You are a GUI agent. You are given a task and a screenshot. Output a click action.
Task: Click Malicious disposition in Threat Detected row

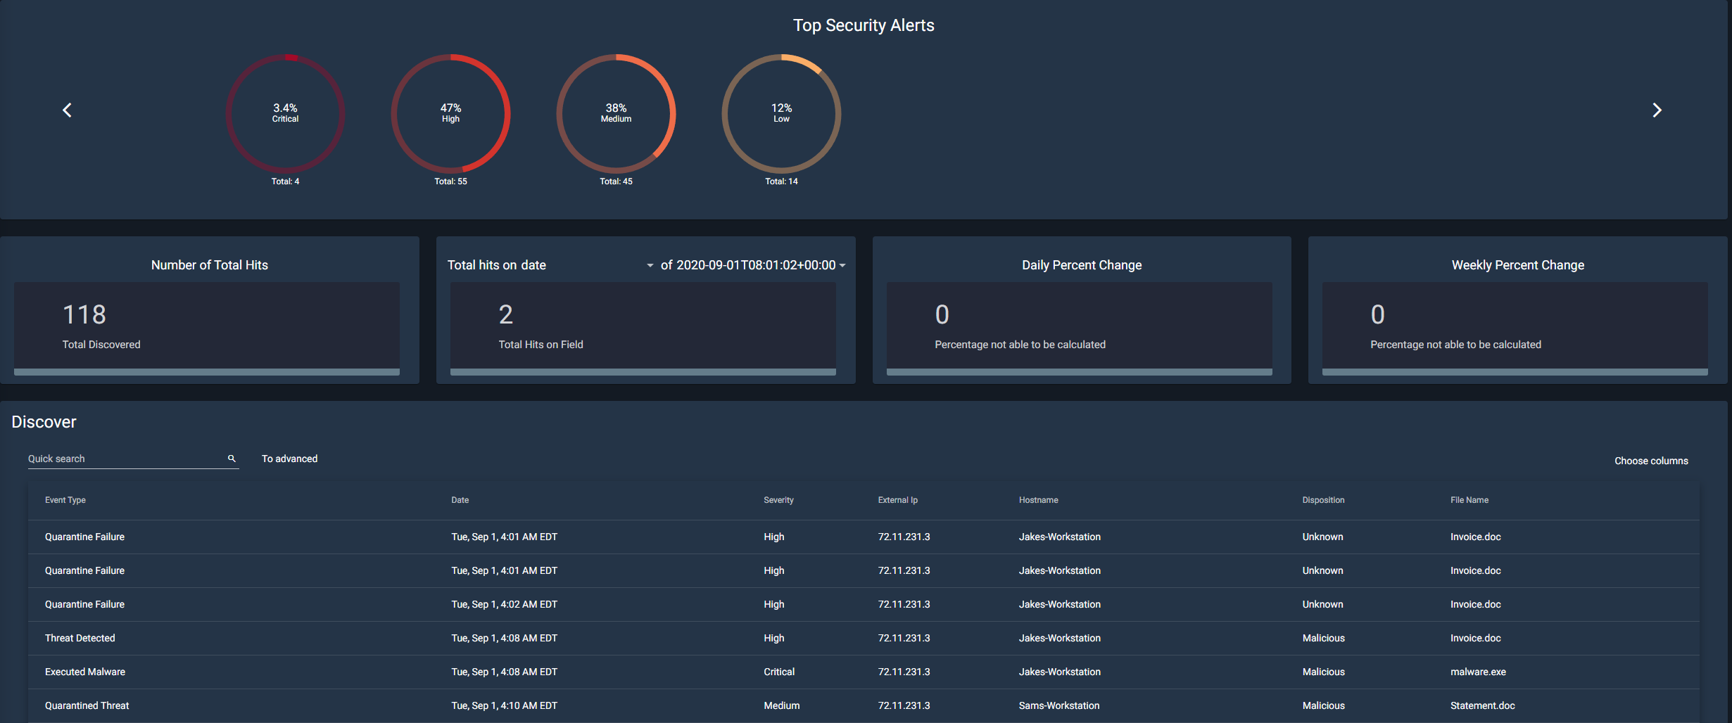pos(1323,638)
